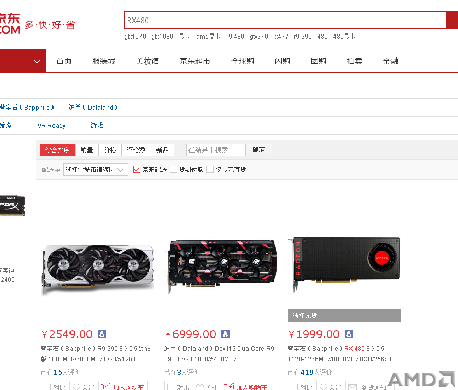458x390 pixels.
Task: Click the r9 480 search suggestion
Action: coord(235,37)
